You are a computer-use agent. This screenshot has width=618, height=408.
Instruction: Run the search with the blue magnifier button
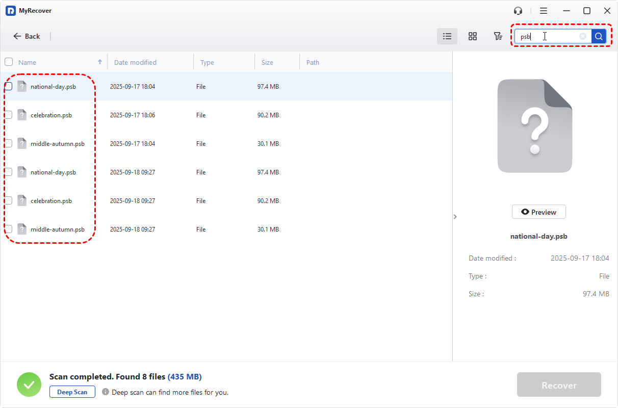599,36
